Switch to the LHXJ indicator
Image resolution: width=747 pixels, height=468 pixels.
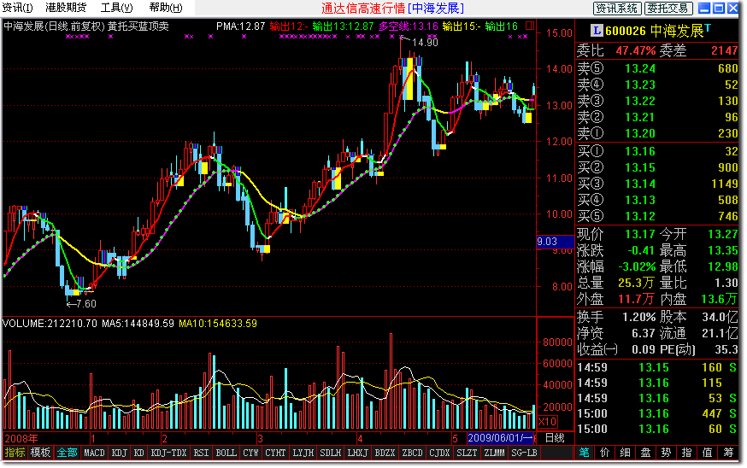click(358, 453)
